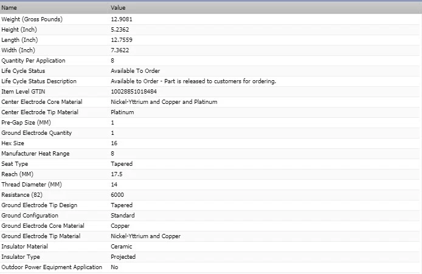
Task: Select the Height (Inch) row label
Action: 19,30
